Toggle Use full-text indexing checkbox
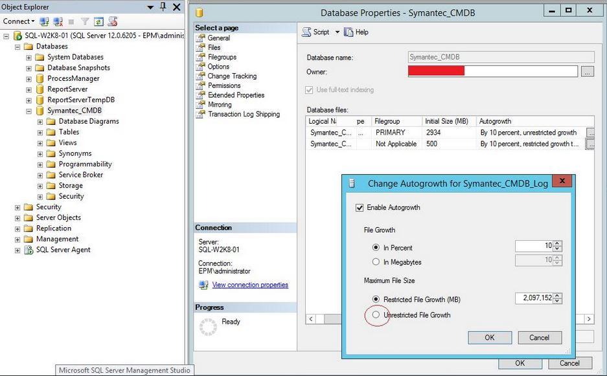Viewport: 607px width, 376px height. pos(309,90)
